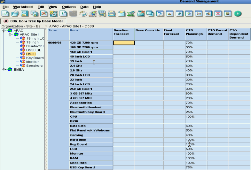This screenshot has height=170, width=251.
Task: Click the single-floppy Save icon
Action: point(25,14)
